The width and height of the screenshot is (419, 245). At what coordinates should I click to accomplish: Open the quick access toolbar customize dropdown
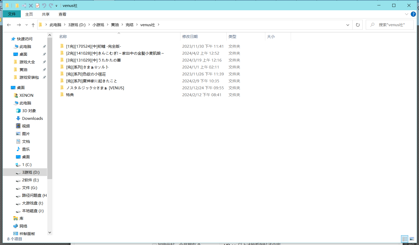coord(57,6)
